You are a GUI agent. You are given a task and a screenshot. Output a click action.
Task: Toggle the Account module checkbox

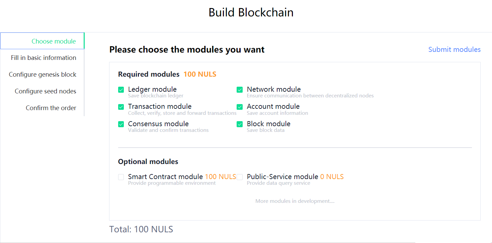[x=240, y=107]
